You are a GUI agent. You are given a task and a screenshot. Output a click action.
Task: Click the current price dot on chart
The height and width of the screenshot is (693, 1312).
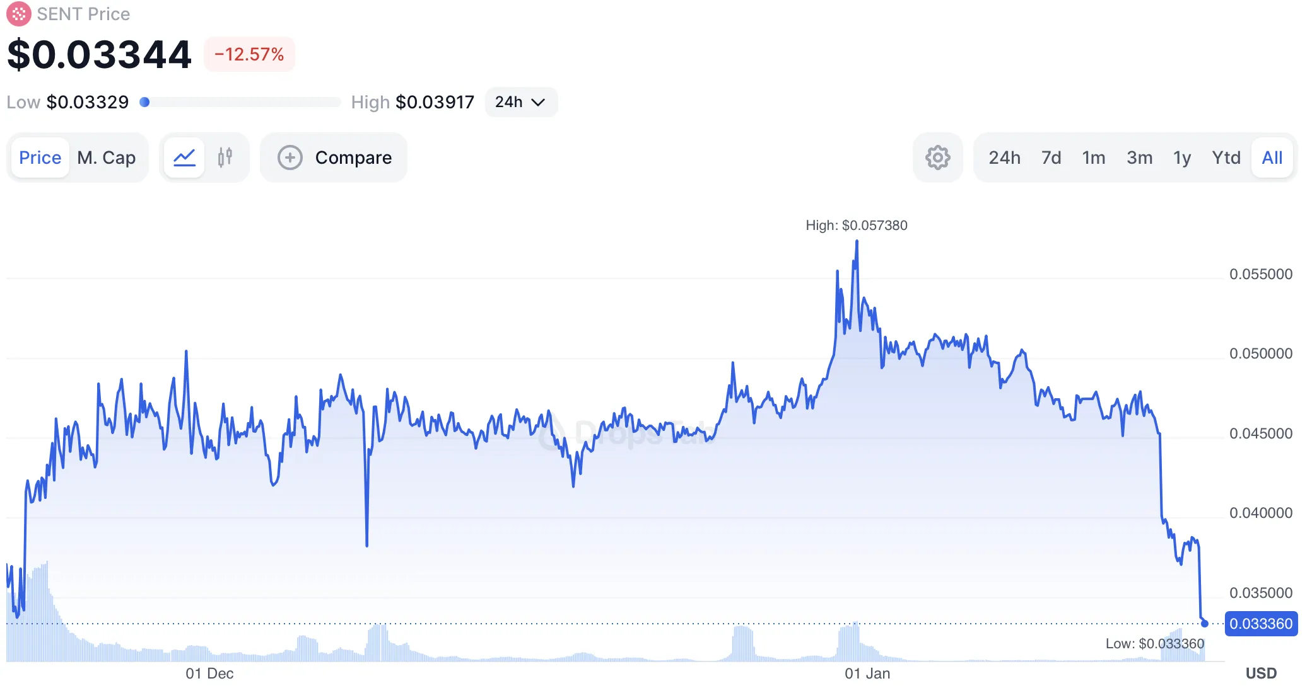(x=1204, y=624)
